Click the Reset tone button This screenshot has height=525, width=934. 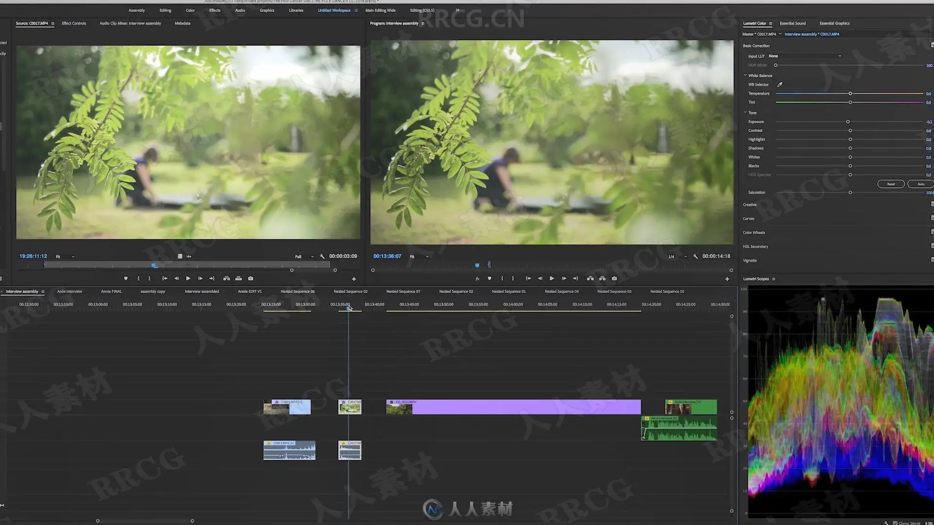pos(891,184)
